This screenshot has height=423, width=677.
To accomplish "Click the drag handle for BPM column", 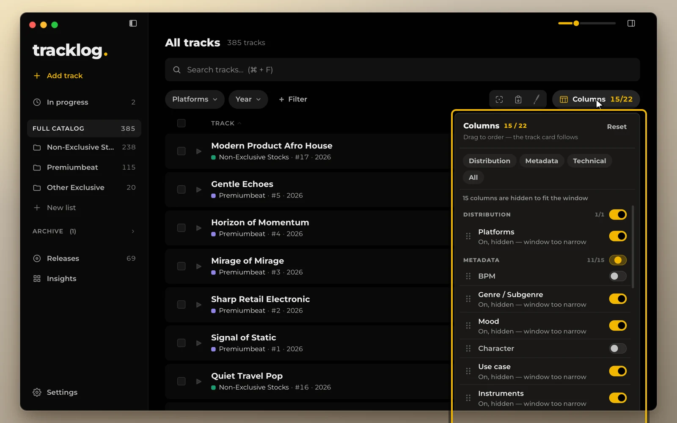I will (468, 276).
